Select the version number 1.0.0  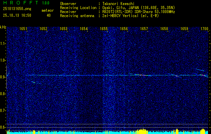pos(46,3)
